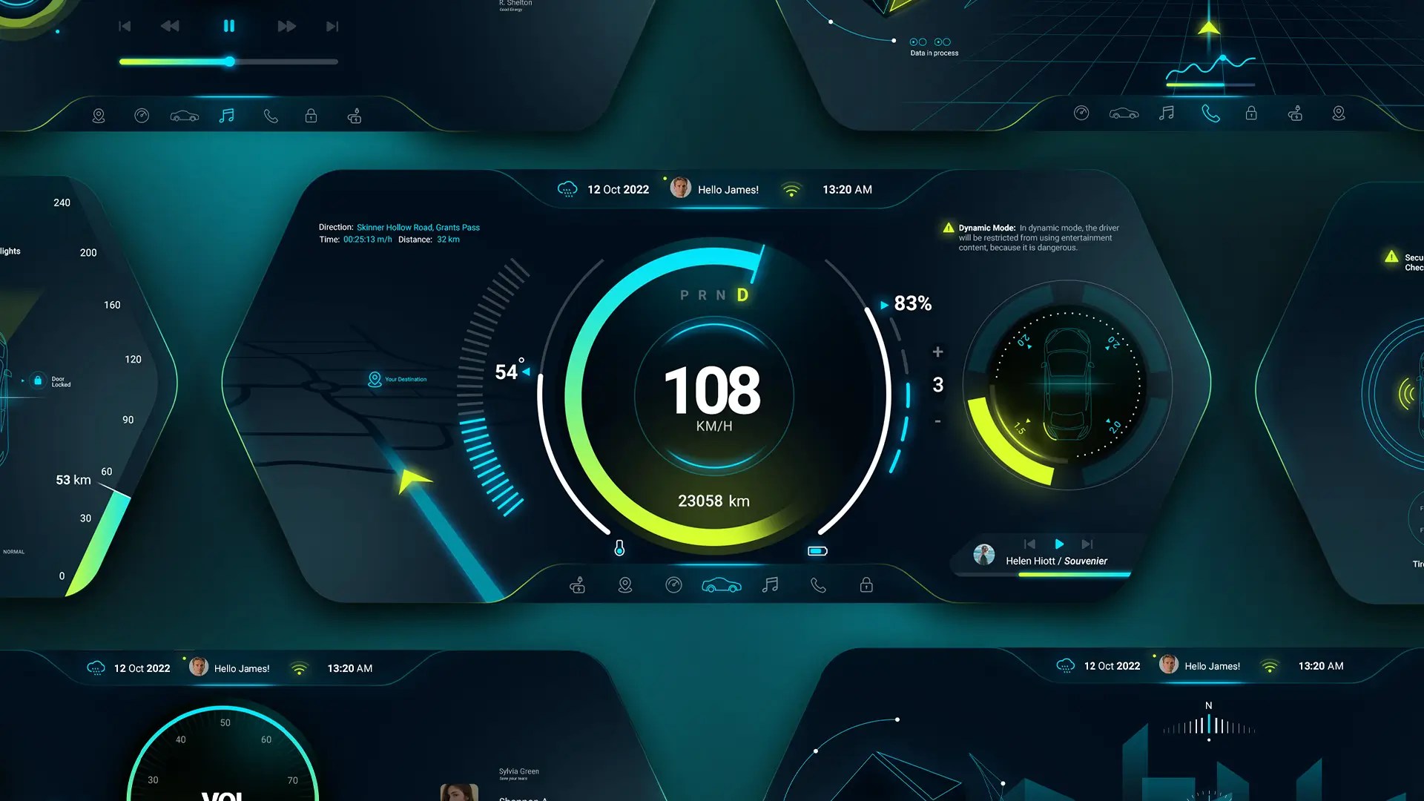
Task: Select the phone icon in the dashboard menu
Action: (817, 585)
